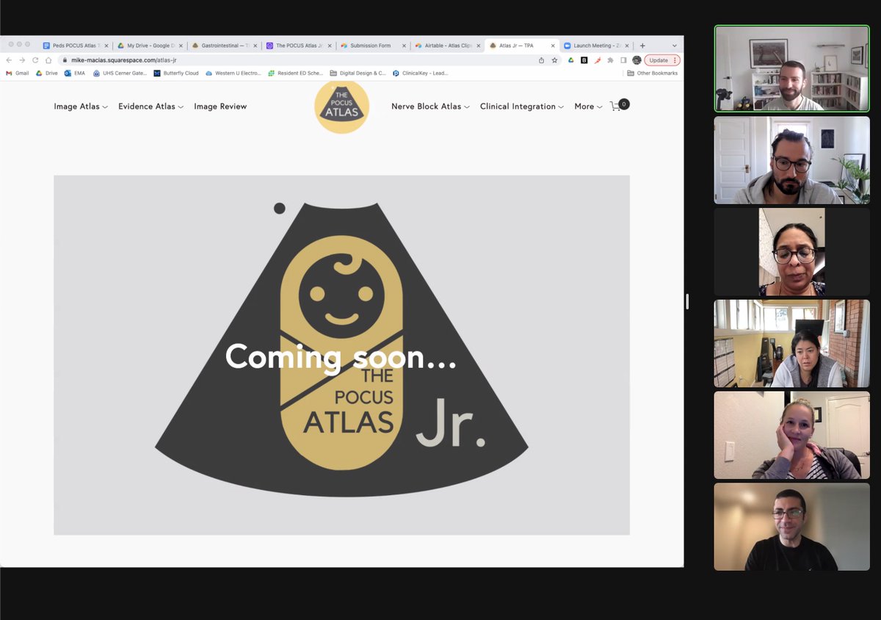Toggle the browser side panel icon
Image resolution: width=881 pixels, height=620 pixels.
coord(623,60)
